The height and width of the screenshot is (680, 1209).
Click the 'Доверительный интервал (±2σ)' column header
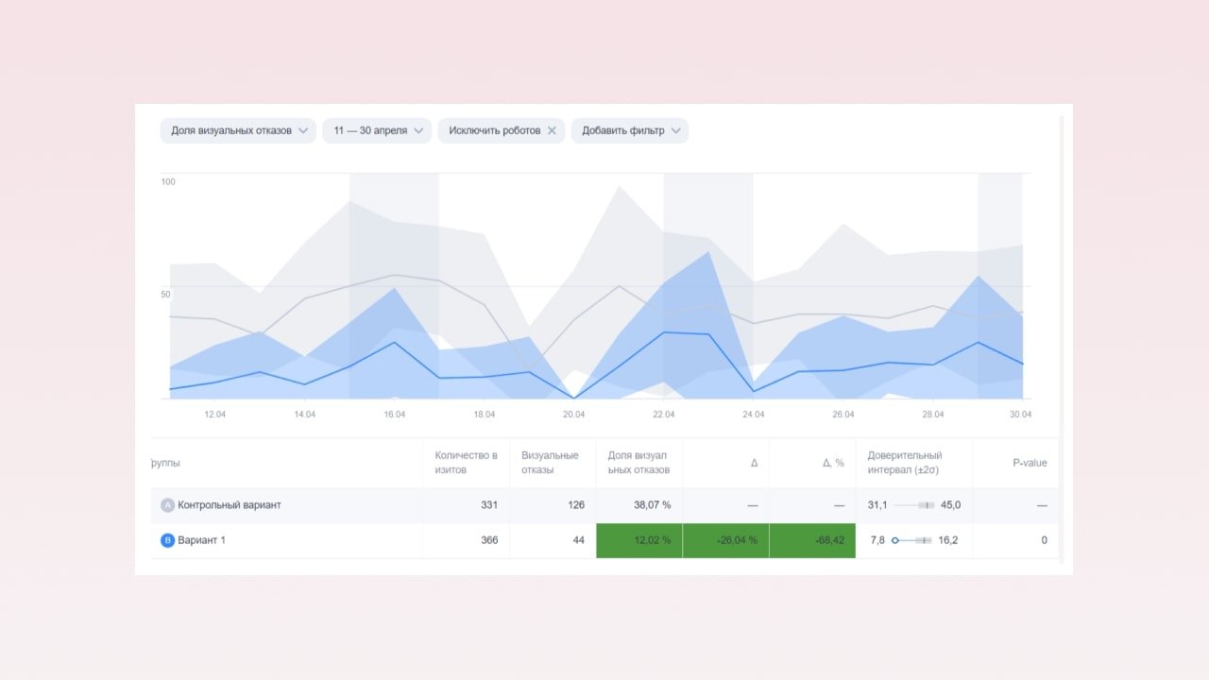(x=905, y=463)
